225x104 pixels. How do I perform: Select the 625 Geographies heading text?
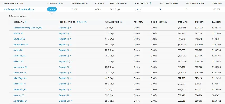[x=18, y=16]
